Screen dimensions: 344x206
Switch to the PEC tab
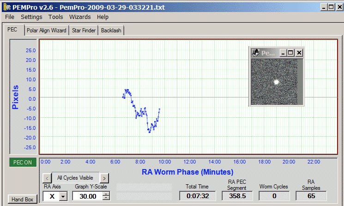pyautogui.click(x=12, y=30)
